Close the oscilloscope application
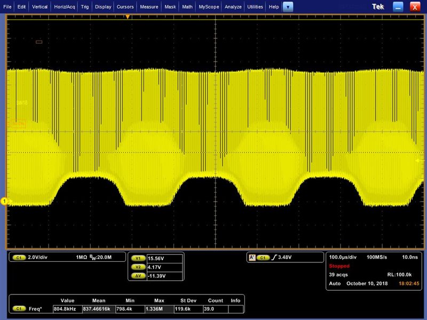The image size is (427, 320). [x=415, y=7]
